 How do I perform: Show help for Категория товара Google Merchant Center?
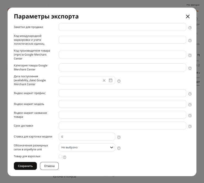pyautogui.click(x=190, y=68)
